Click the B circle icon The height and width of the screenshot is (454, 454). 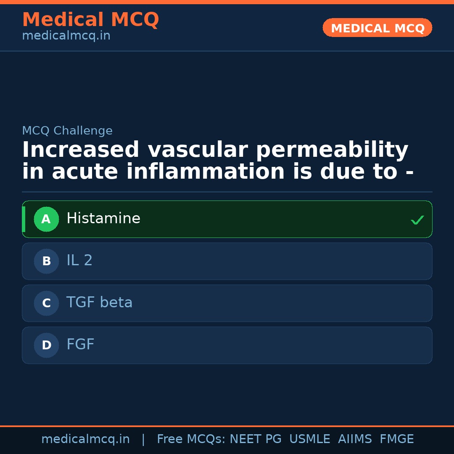click(x=46, y=261)
